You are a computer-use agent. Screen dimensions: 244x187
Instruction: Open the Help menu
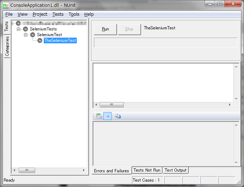pos(89,14)
